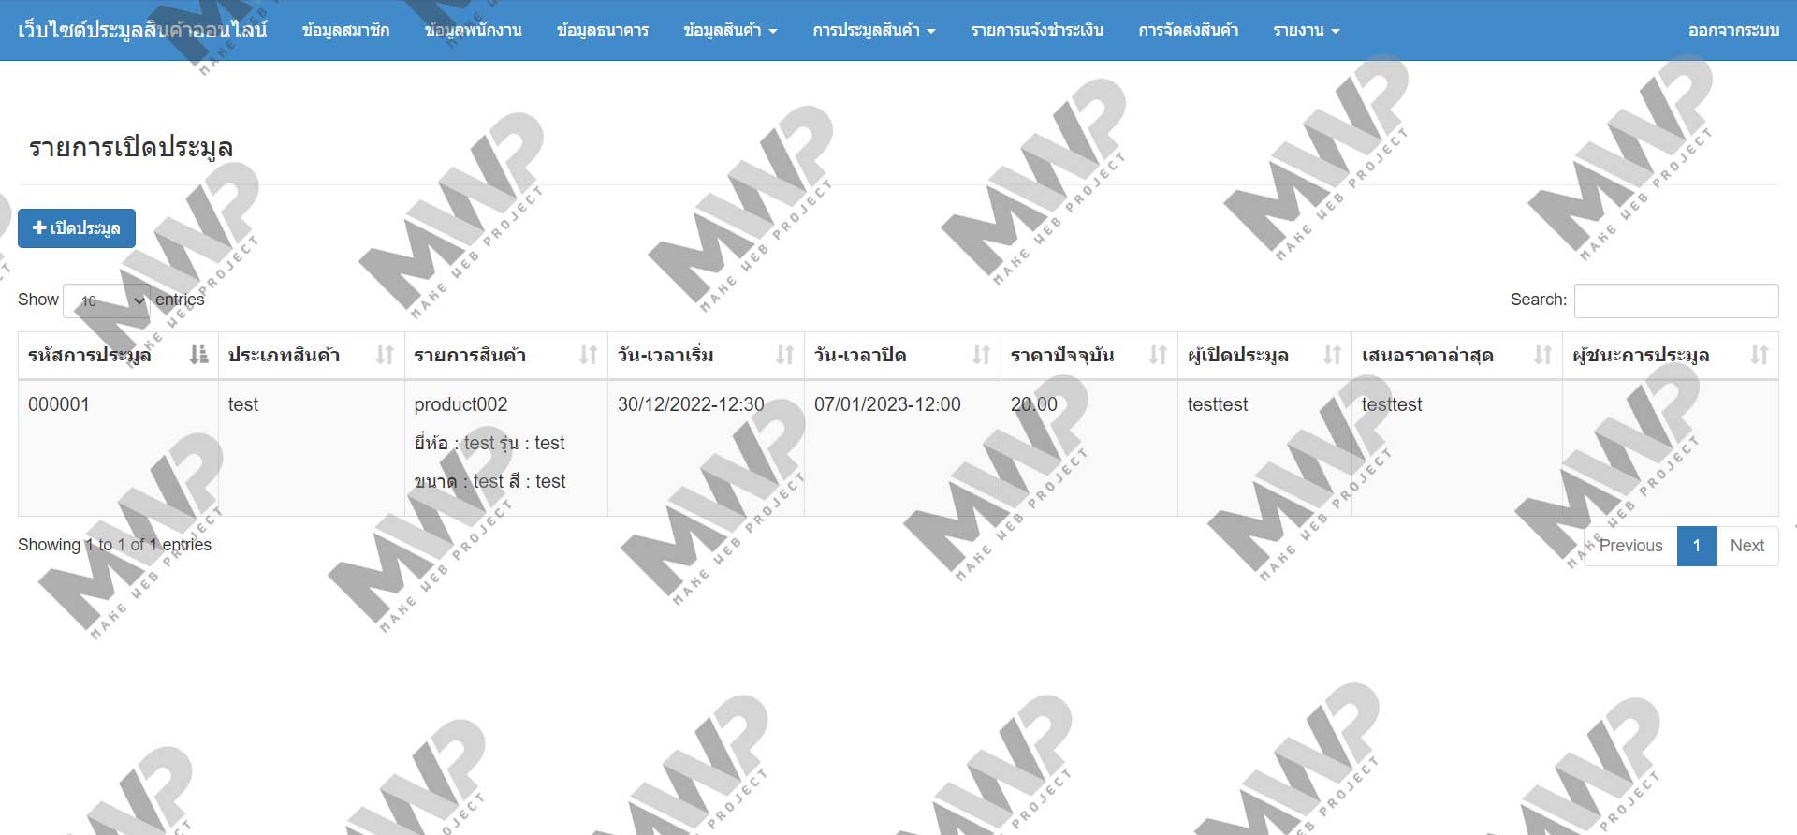Click sort icon on รายการสินค้า column
This screenshot has height=835, width=1797.
[588, 355]
